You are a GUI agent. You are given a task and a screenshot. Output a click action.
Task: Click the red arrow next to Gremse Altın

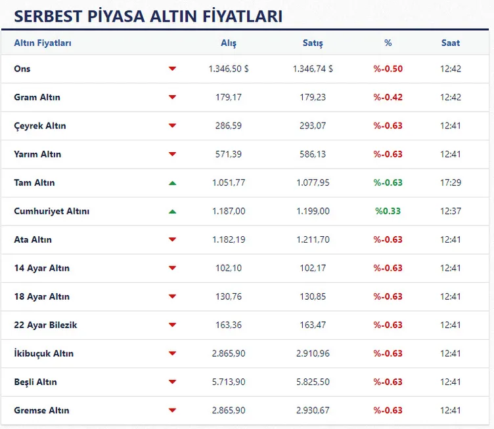pyautogui.click(x=173, y=411)
